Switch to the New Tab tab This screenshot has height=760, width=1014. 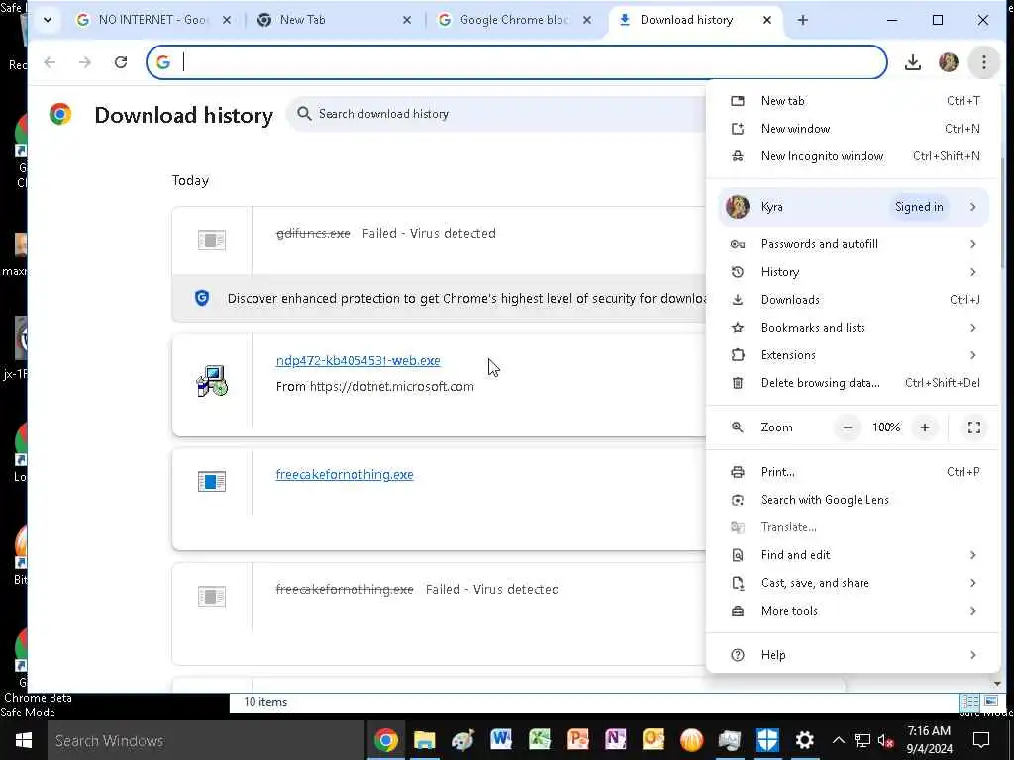(333, 20)
